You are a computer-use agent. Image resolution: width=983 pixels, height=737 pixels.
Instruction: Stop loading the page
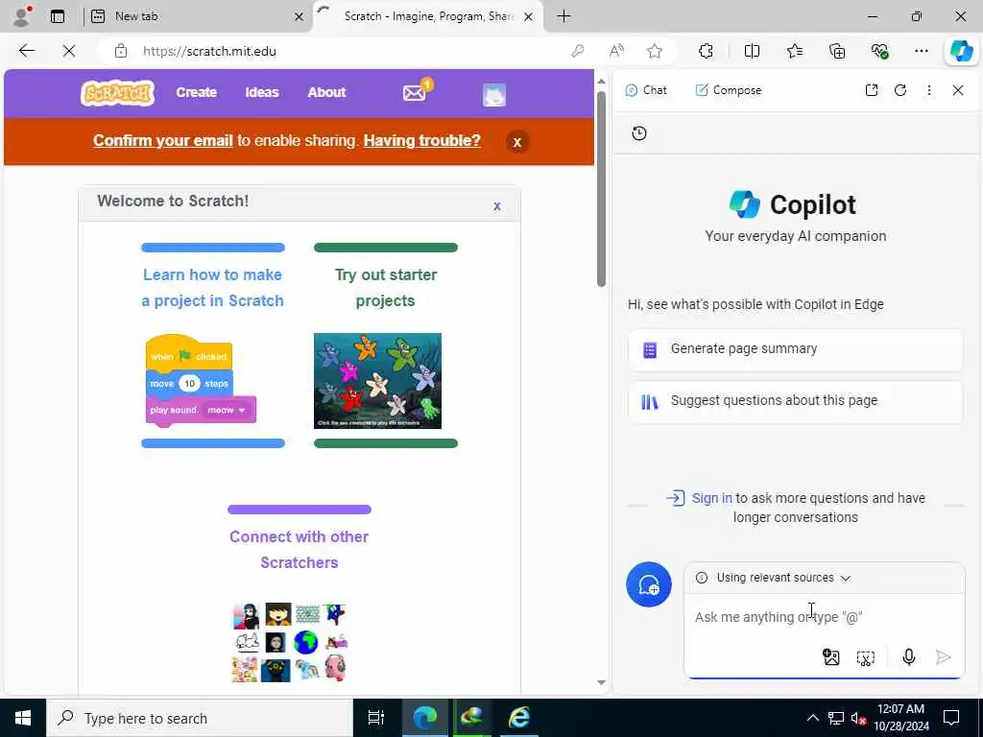(69, 51)
